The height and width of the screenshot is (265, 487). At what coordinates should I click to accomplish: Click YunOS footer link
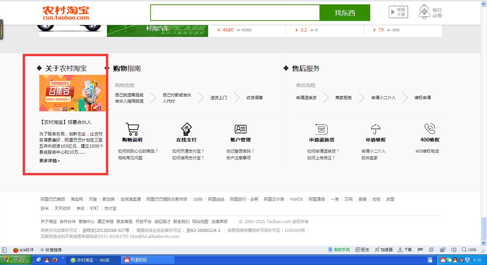[296, 199]
